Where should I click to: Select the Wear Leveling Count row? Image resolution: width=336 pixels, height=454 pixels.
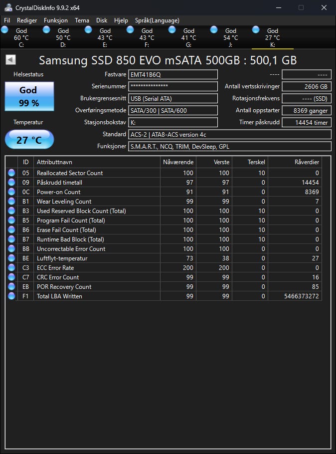pyautogui.click(x=164, y=201)
